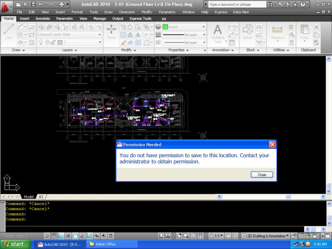This screenshot has width=332, height=249.
Task: Click the Layer Properties icon
Action: point(41,27)
